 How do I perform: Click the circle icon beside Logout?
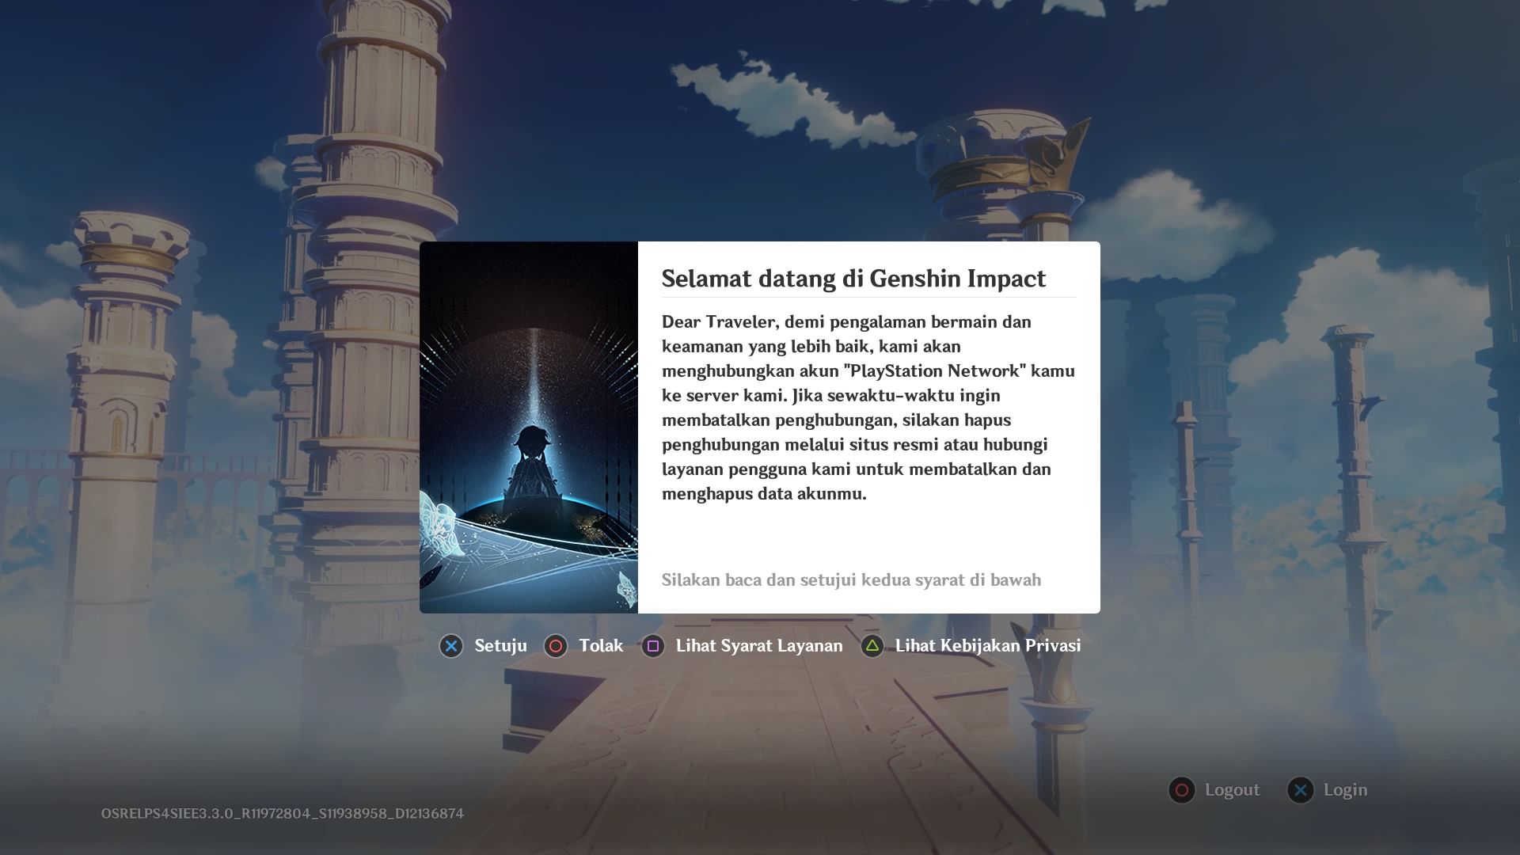[1181, 790]
